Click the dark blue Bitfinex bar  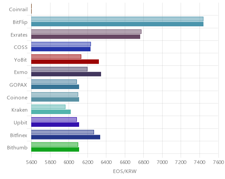click(65, 137)
